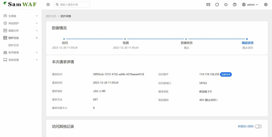
Task: Click the 防御情况 section heading
Action: click(x=59, y=28)
